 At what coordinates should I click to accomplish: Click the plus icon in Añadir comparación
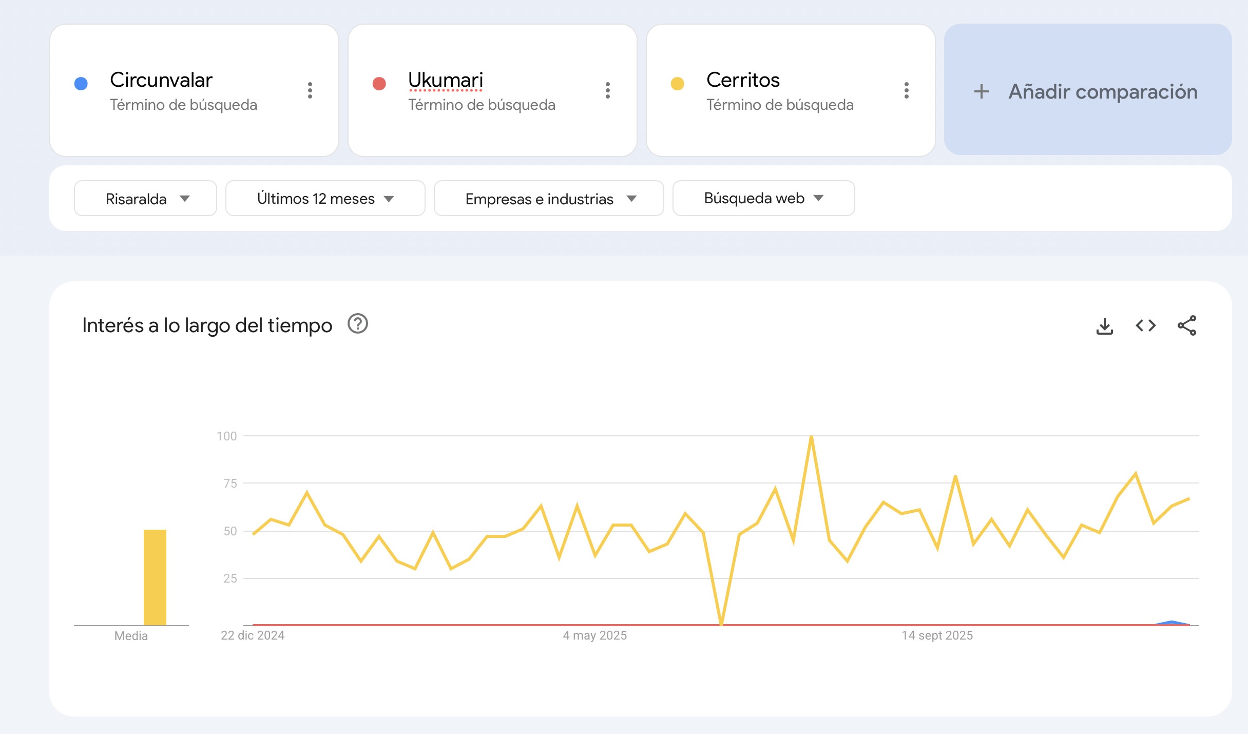click(982, 91)
